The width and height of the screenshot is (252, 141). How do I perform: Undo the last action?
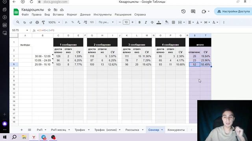pos(24,22)
